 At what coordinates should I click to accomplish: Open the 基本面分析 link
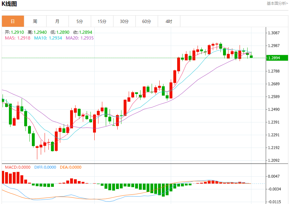click(277, 3)
